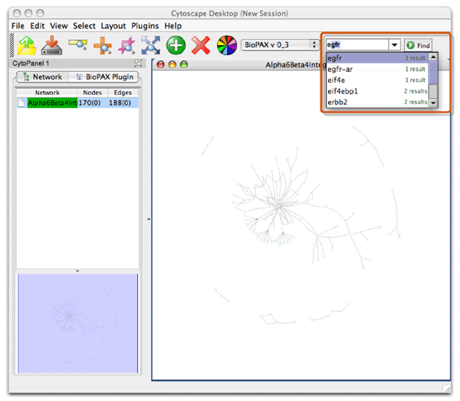The width and height of the screenshot is (460, 401).
Task: Click the red X toolbar icon
Action: pyautogui.click(x=201, y=46)
